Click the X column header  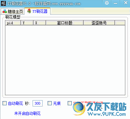[39, 23]
